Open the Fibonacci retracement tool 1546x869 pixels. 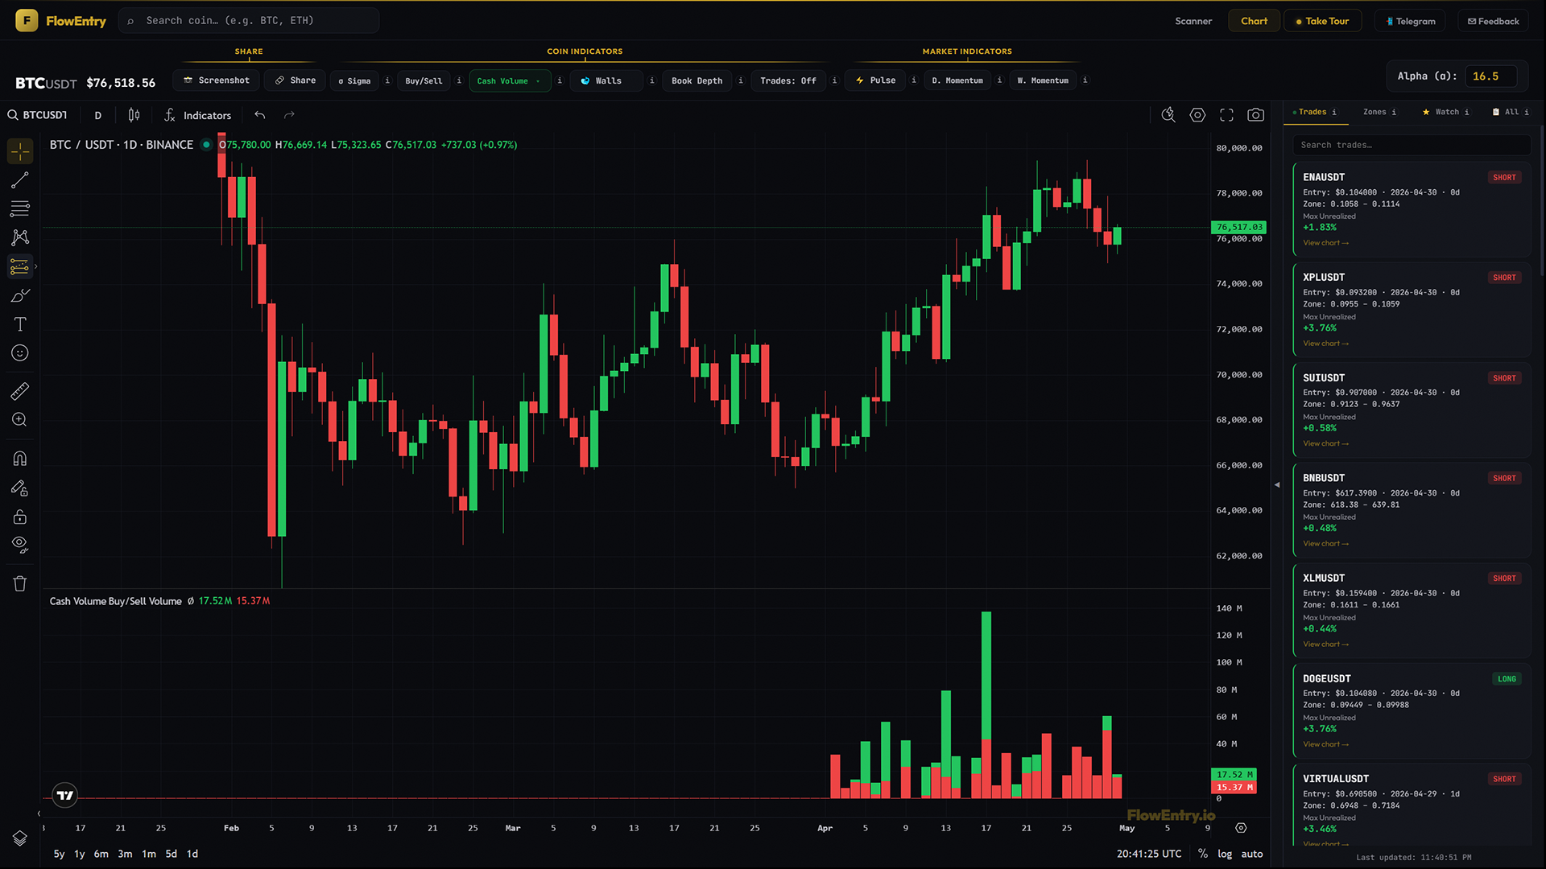(20, 208)
